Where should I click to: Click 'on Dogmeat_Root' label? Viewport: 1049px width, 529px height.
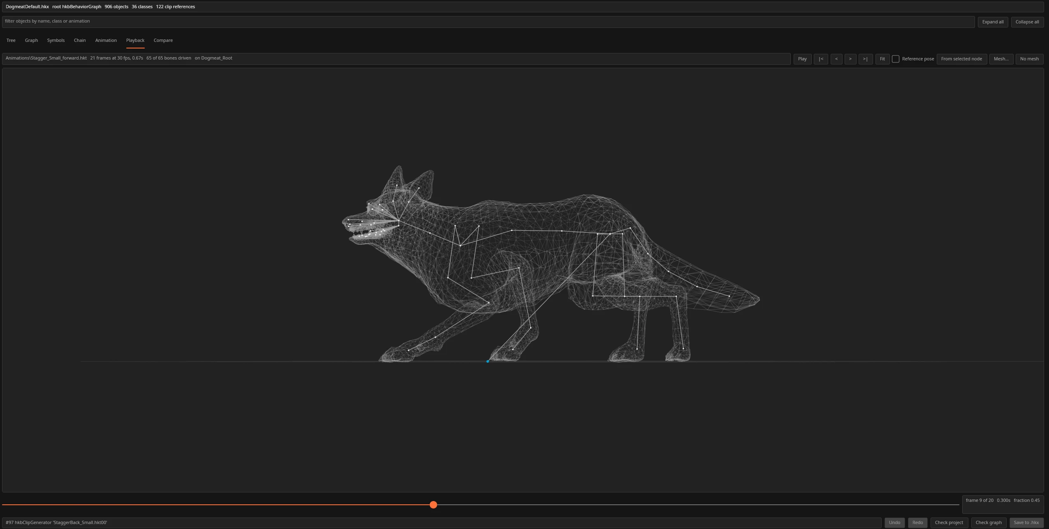pos(213,58)
